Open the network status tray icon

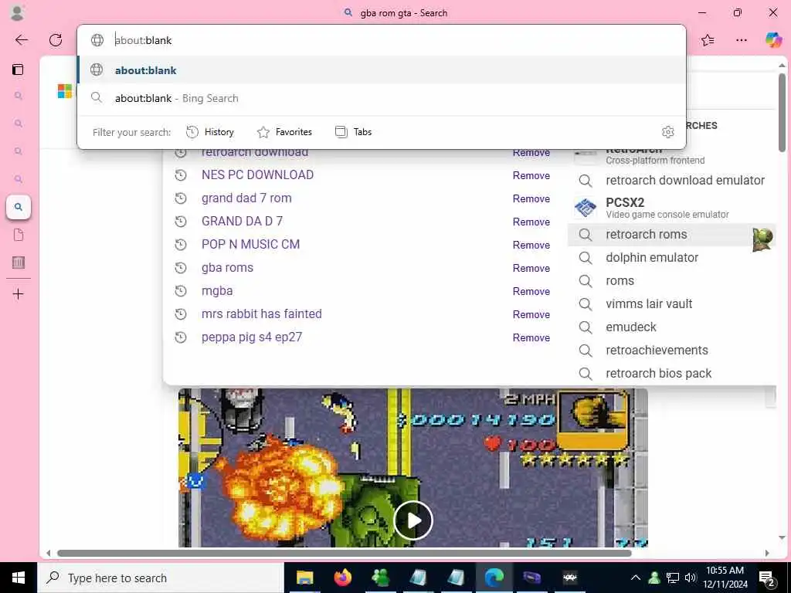pos(673,578)
